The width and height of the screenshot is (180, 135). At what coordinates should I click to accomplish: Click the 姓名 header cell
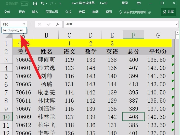pos(46,51)
